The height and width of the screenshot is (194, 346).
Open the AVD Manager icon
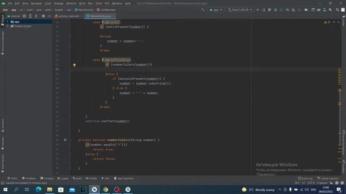pyautogui.click(x=324, y=10)
